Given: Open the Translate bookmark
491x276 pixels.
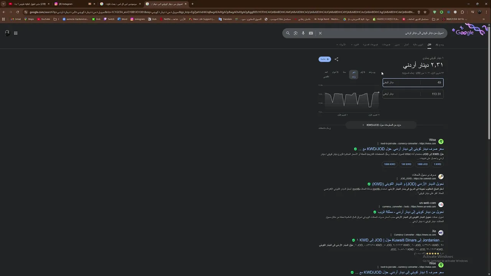Looking at the screenshot, I should click(x=225, y=19).
